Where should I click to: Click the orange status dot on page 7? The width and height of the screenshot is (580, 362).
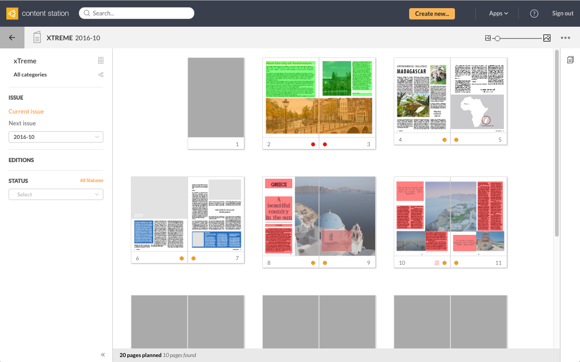(x=193, y=258)
